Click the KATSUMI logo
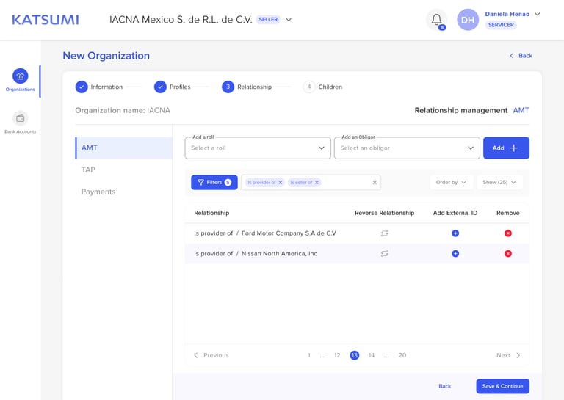The width and height of the screenshot is (564, 400). pos(46,20)
